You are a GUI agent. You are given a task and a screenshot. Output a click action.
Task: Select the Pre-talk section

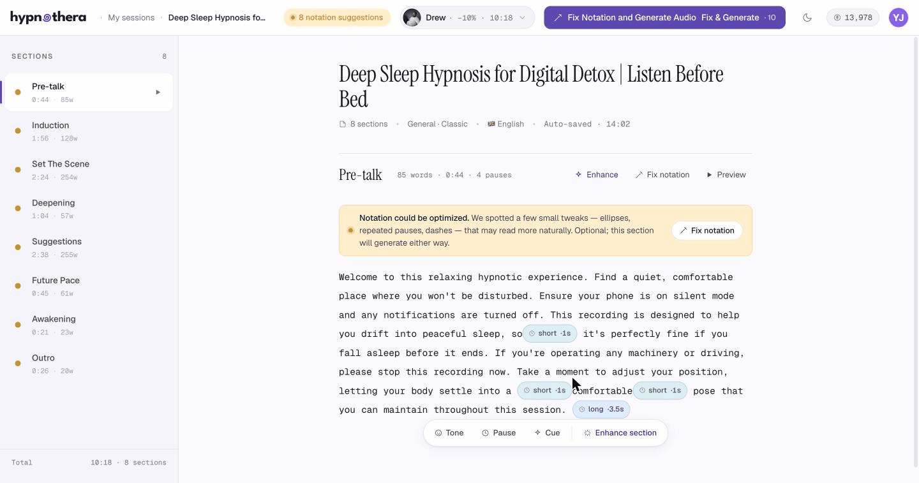coord(89,93)
